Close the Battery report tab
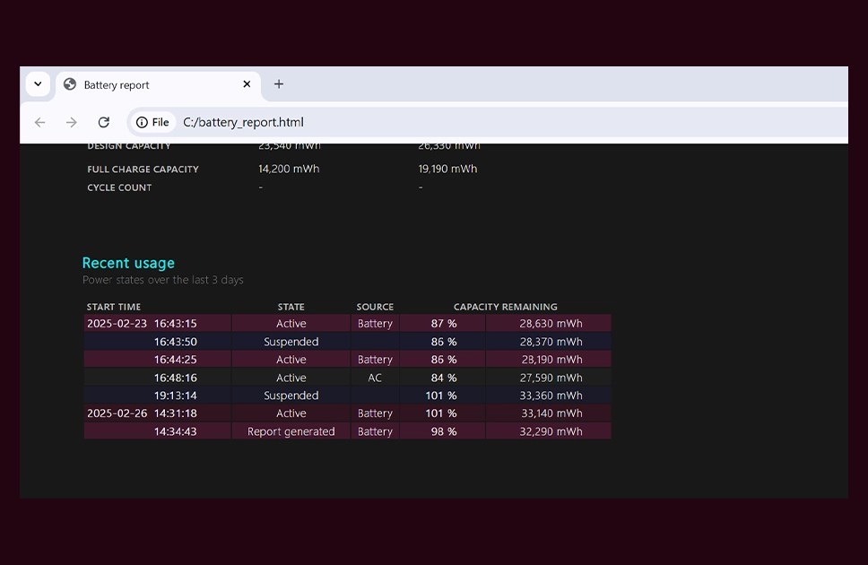Viewport: 868px width, 565px height. point(247,84)
